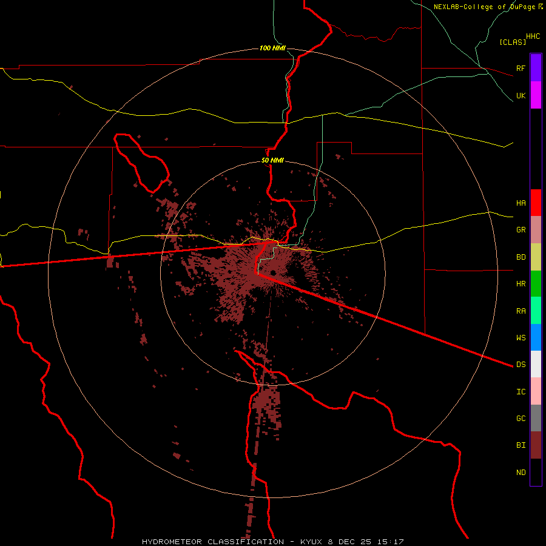Click the GR legend color swatch
The image size is (546, 546).
click(536, 230)
